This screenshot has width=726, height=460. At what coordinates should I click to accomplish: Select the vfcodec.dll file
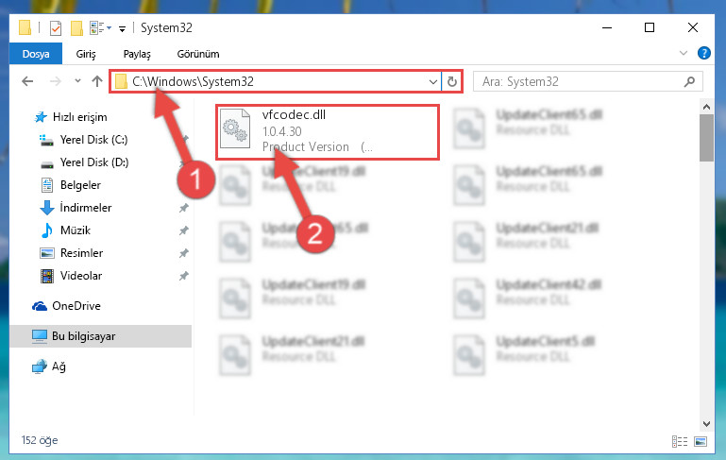click(x=328, y=132)
